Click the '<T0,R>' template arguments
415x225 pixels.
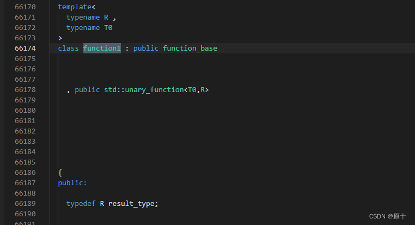pos(197,90)
